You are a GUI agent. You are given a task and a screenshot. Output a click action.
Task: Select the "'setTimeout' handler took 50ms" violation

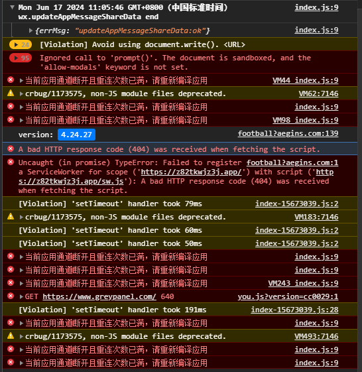coord(110,243)
